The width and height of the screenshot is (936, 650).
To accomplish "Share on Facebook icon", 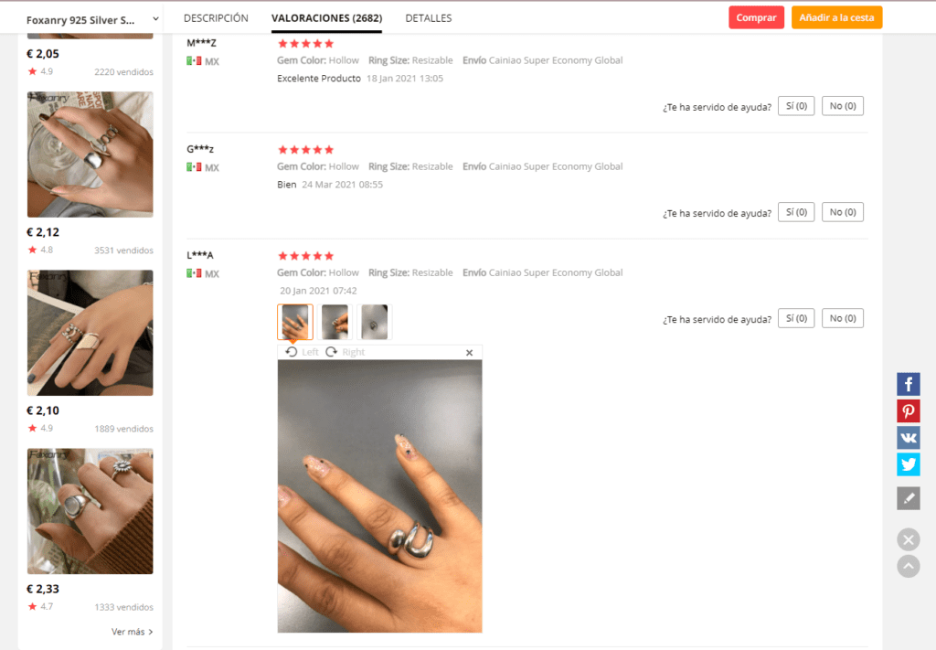I will coord(908,384).
